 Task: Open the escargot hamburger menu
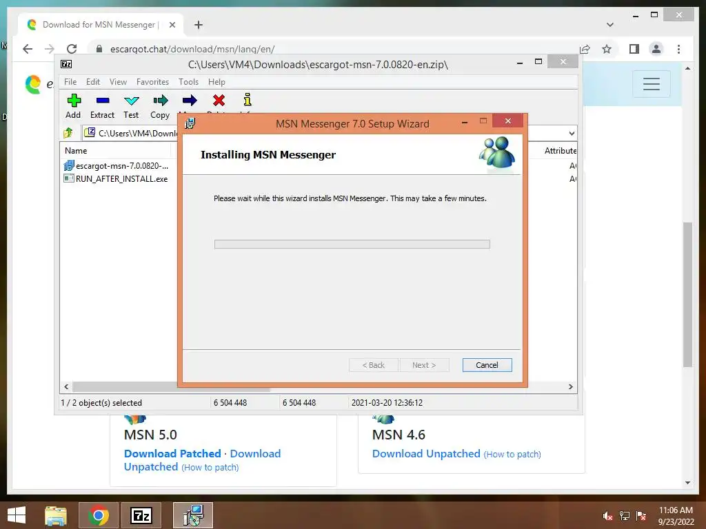[x=651, y=83]
